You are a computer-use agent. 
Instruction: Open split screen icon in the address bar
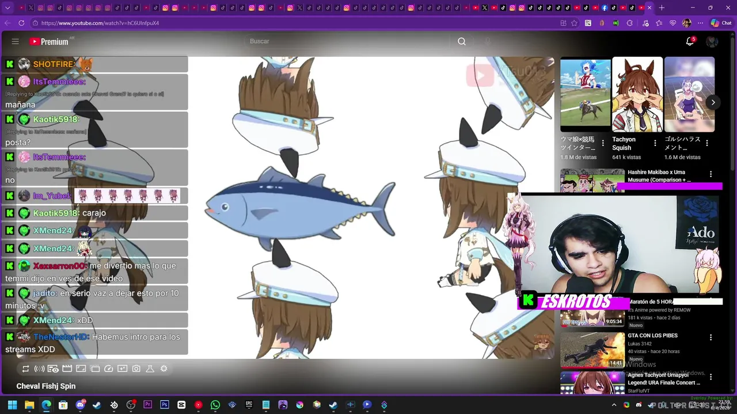(563, 23)
